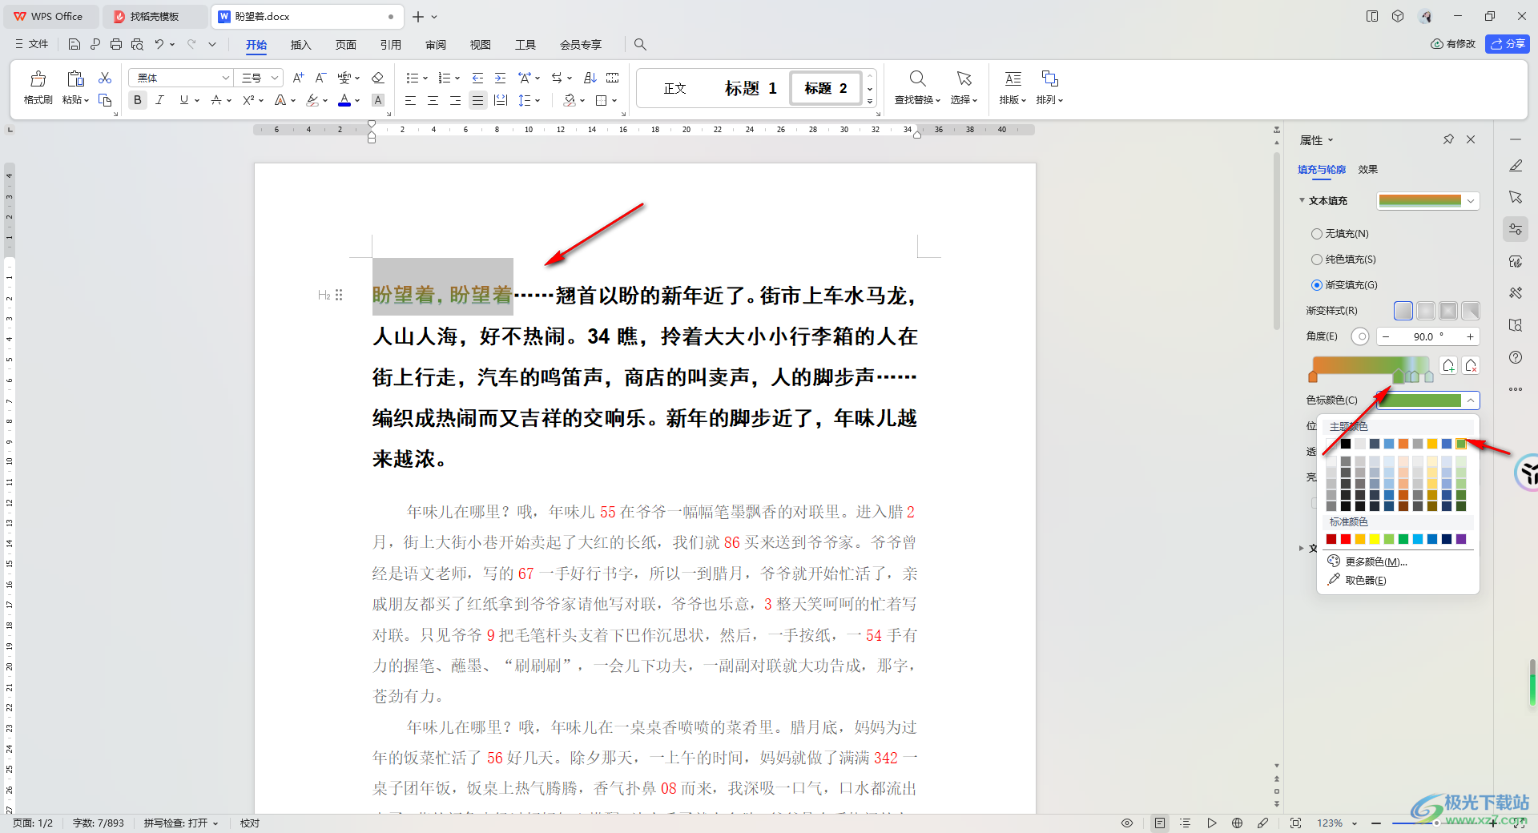1538x833 pixels.
Task: Expand the underline style dropdown arrow
Action: click(197, 101)
